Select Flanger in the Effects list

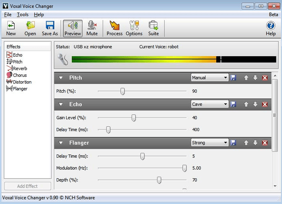[x=17, y=88]
